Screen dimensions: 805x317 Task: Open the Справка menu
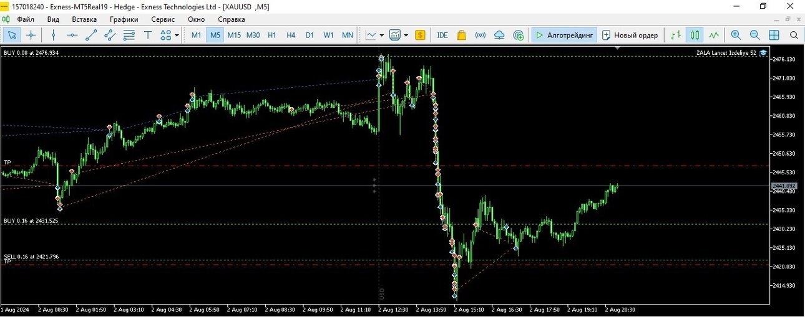pos(231,19)
